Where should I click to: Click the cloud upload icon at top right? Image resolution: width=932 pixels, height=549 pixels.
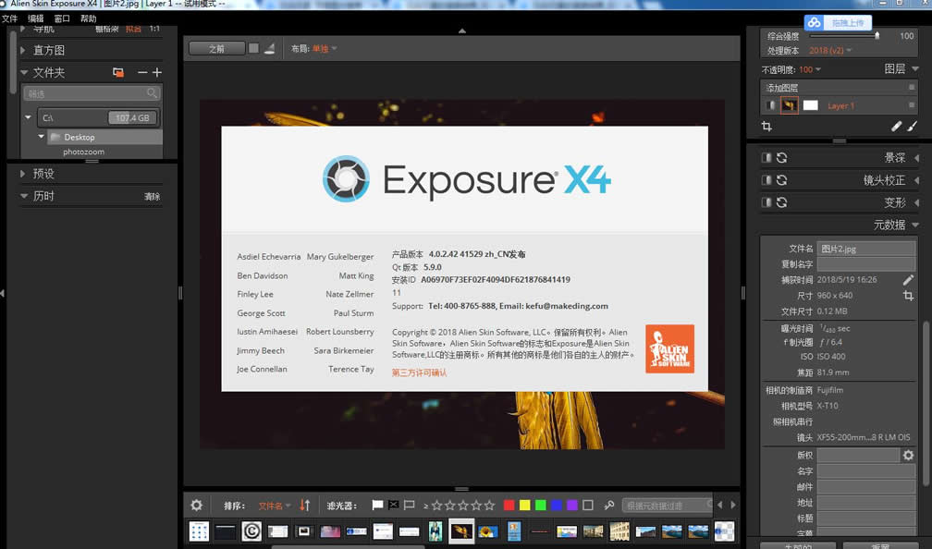click(814, 22)
